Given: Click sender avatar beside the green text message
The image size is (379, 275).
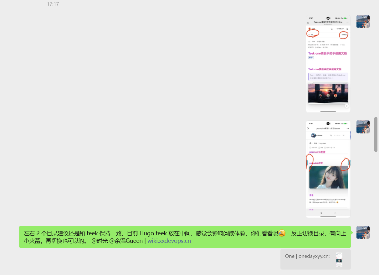Looking at the screenshot, I should [363, 232].
